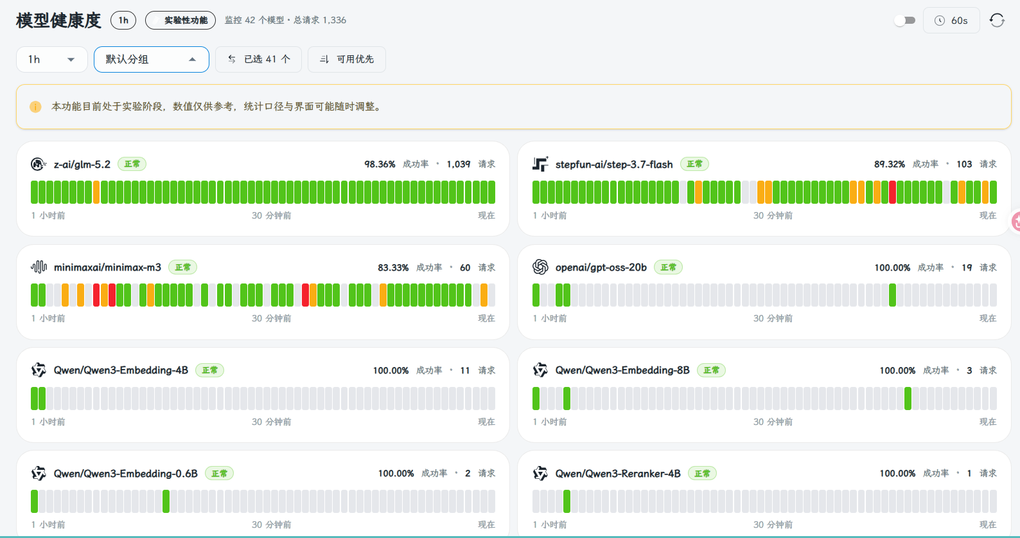Open the 60s refresh interval selector

coord(951,21)
